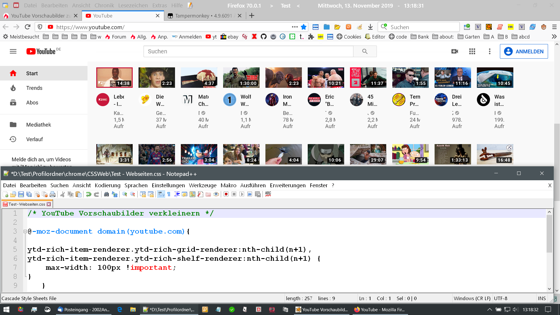
Task: Start macro recording with the red dot icon
Action: tap(226, 194)
